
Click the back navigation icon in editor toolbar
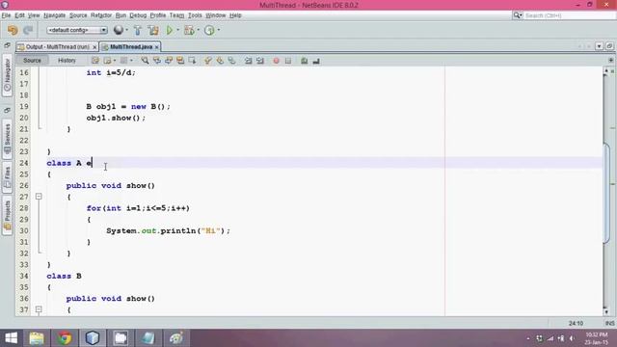click(x=107, y=61)
